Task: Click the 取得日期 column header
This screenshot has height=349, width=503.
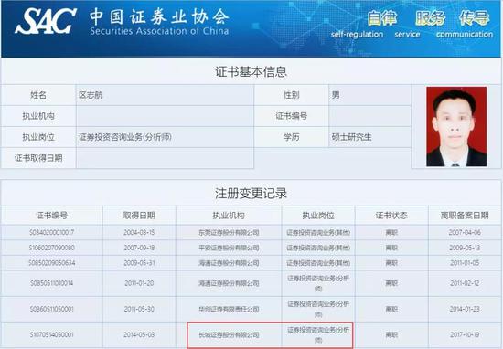Action: click(139, 216)
